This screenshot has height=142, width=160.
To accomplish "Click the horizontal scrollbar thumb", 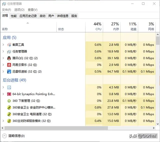I will click(x=56, y=128).
